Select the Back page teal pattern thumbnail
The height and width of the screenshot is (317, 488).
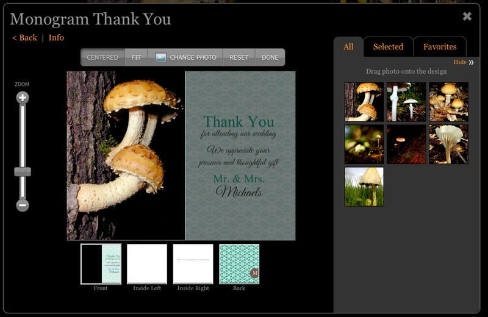tap(239, 264)
